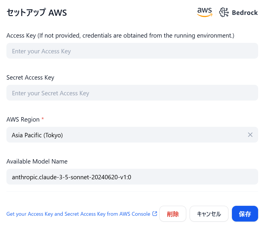This screenshot has width=266, height=230.
Task: Click the Secret Access Key label
Action: click(30, 78)
